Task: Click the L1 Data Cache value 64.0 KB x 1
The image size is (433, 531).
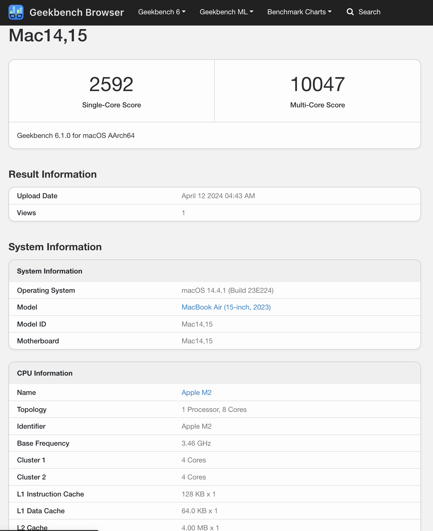Action: coord(199,511)
